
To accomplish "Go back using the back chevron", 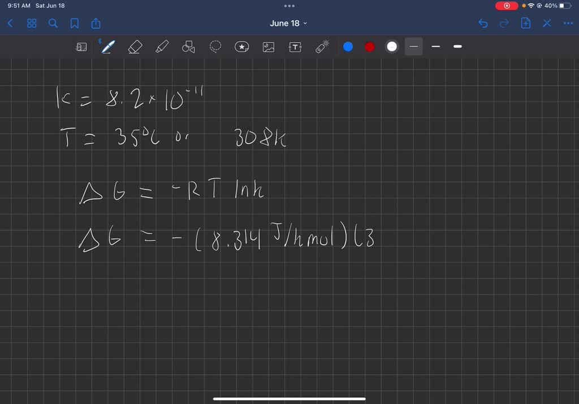I will (10, 24).
